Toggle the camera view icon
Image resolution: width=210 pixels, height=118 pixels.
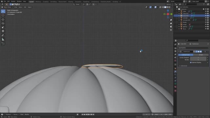click(x=171, y=27)
